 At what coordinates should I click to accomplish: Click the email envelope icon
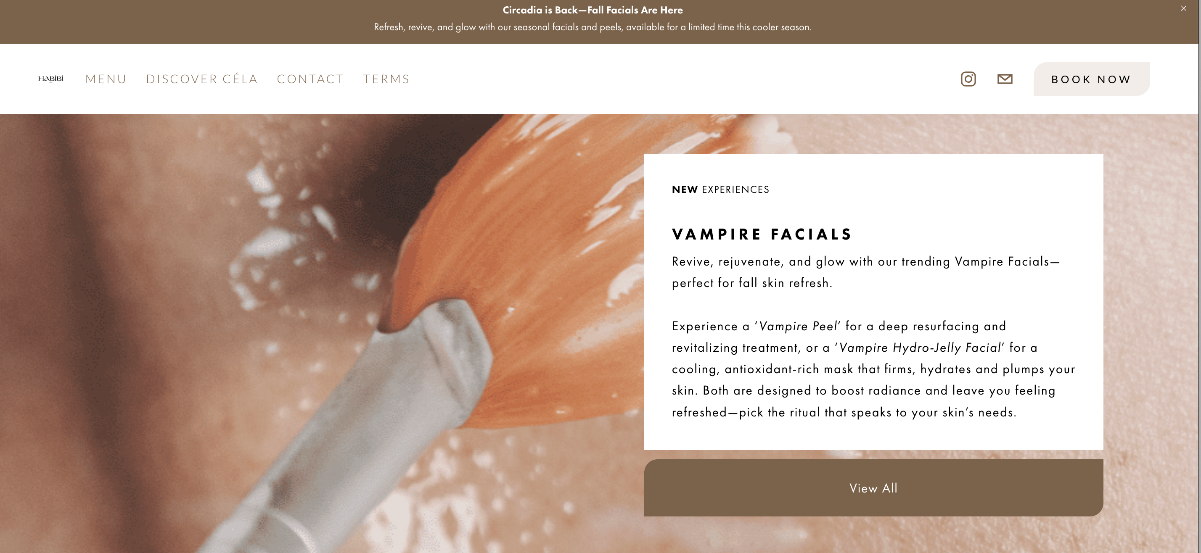click(x=1005, y=79)
